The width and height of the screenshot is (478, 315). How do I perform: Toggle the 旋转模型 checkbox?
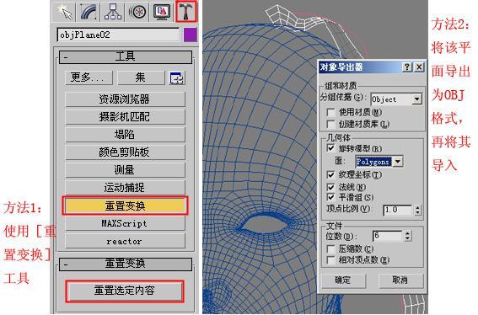point(330,148)
